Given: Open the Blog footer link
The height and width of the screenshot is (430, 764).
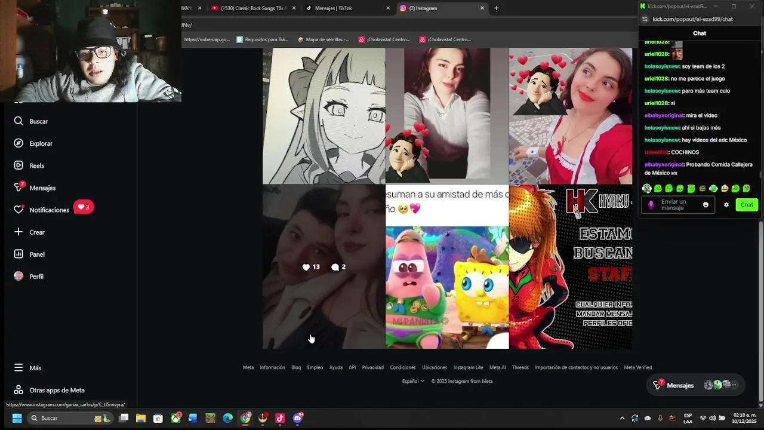Looking at the screenshot, I should point(296,367).
